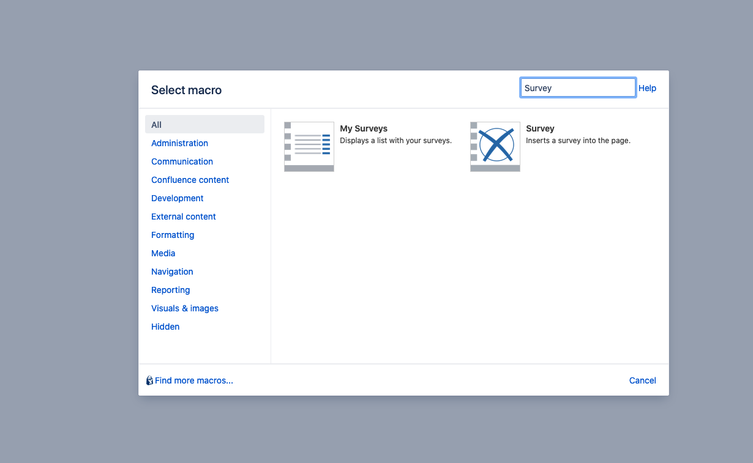Open the Help link
This screenshot has height=463, width=753.
pyautogui.click(x=647, y=88)
